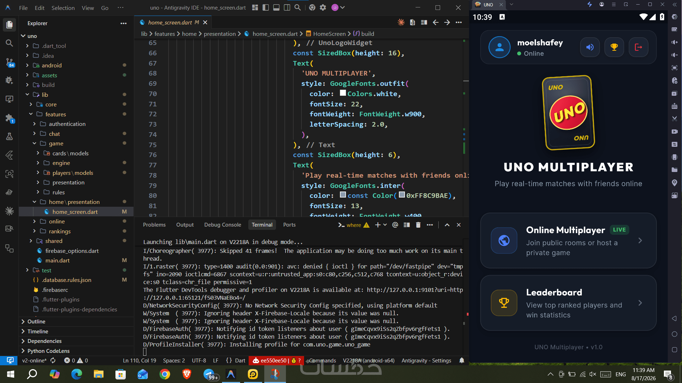Open Remote Explorer in activity bar
Viewport: 682px width, 383px height.
pos(10,99)
